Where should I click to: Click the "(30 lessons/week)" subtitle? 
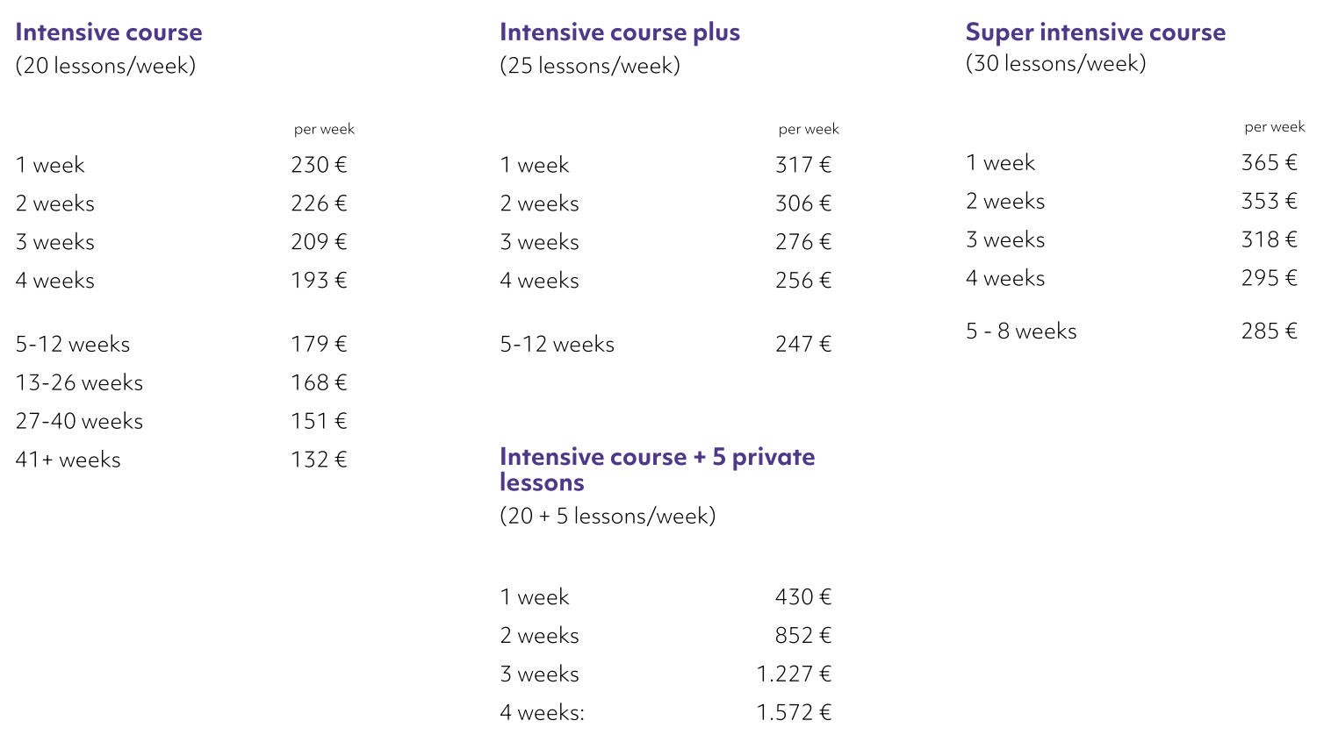point(1055,63)
